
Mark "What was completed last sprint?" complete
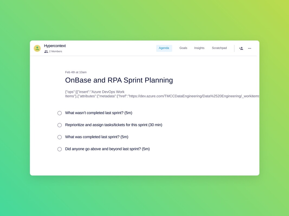tap(60, 137)
